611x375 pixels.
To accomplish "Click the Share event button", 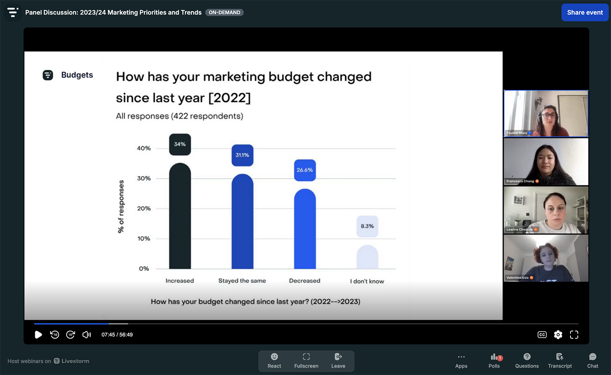I will point(585,13).
